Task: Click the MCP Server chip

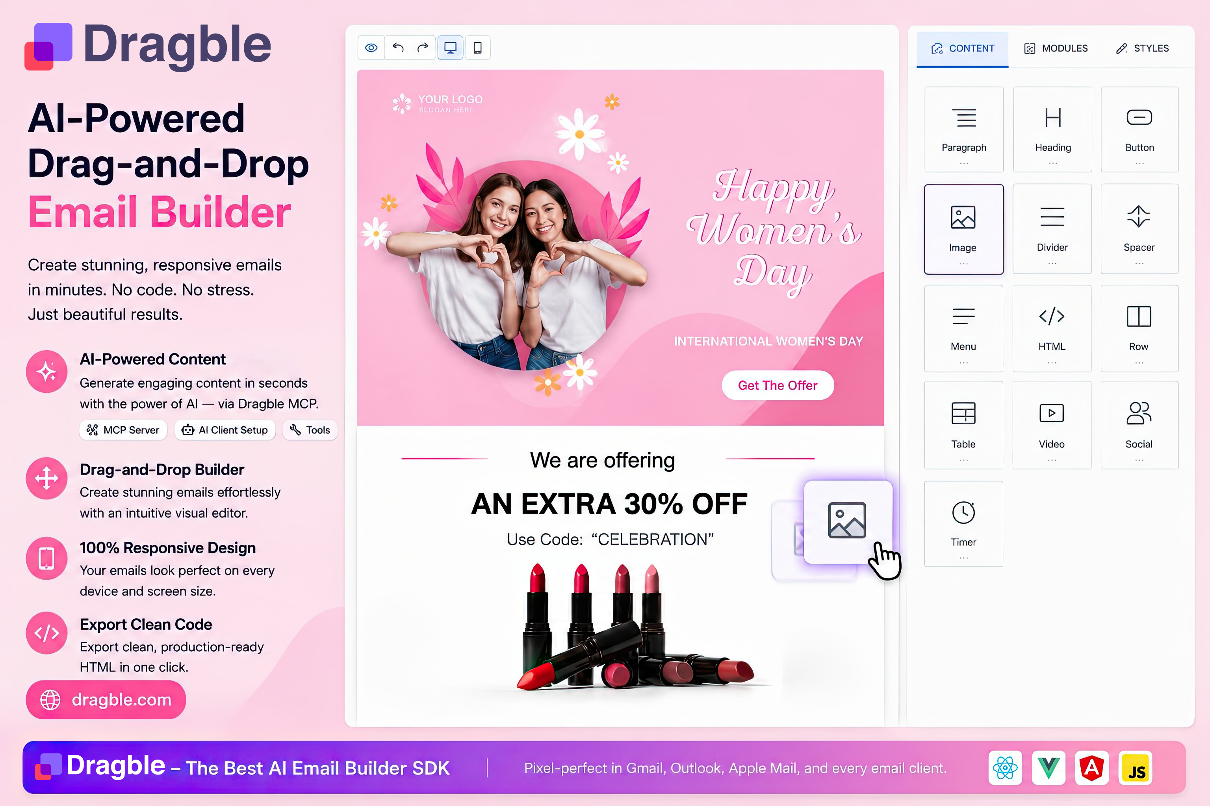Action: tap(123, 430)
